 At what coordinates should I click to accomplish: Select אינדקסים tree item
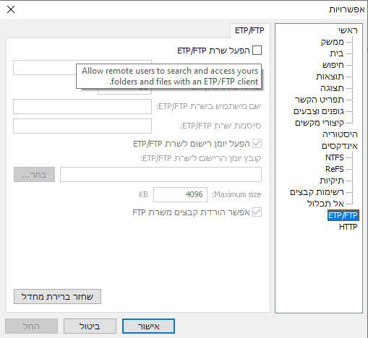point(340,146)
